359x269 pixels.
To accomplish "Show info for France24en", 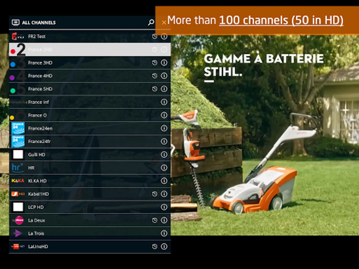I will (164, 128).
